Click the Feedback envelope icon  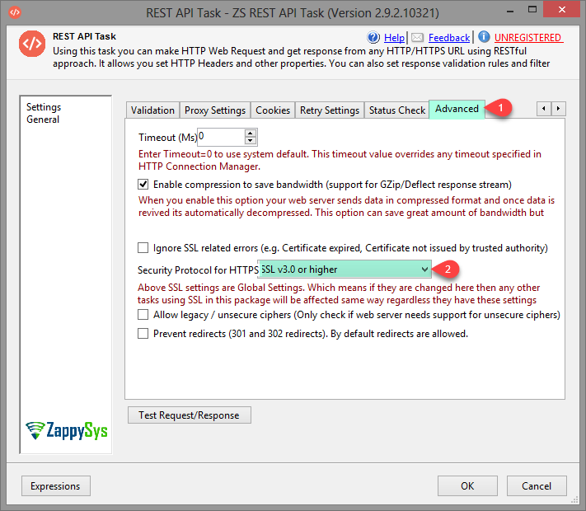coord(417,37)
